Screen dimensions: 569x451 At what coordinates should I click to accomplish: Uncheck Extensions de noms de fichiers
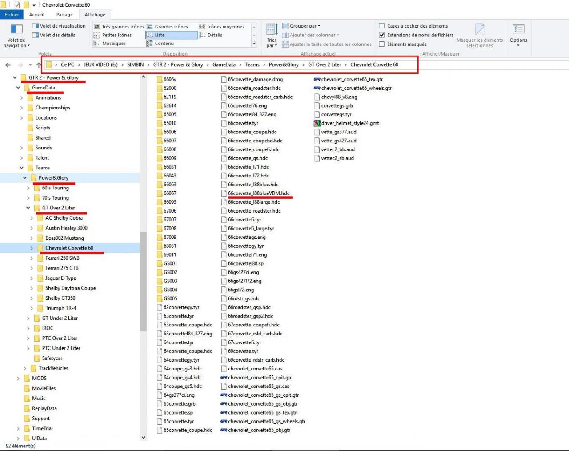point(381,35)
